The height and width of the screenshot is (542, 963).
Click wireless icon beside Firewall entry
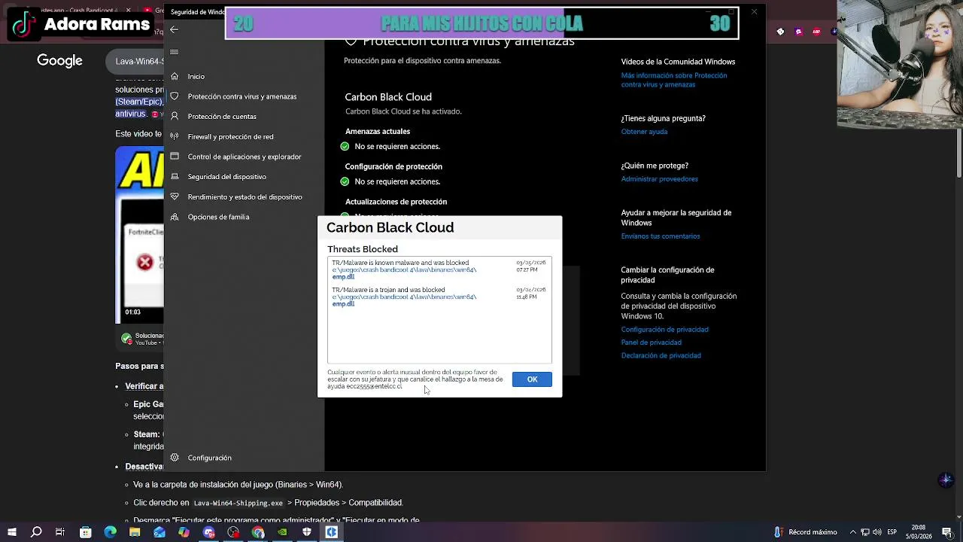[x=175, y=136]
